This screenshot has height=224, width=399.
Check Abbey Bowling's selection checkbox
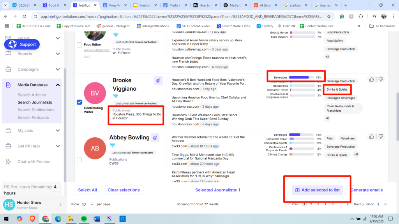click(x=79, y=159)
